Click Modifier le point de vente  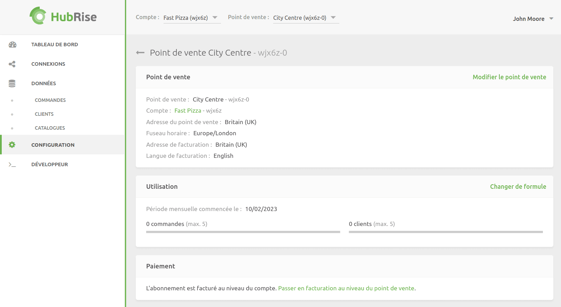[x=509, y=77]
